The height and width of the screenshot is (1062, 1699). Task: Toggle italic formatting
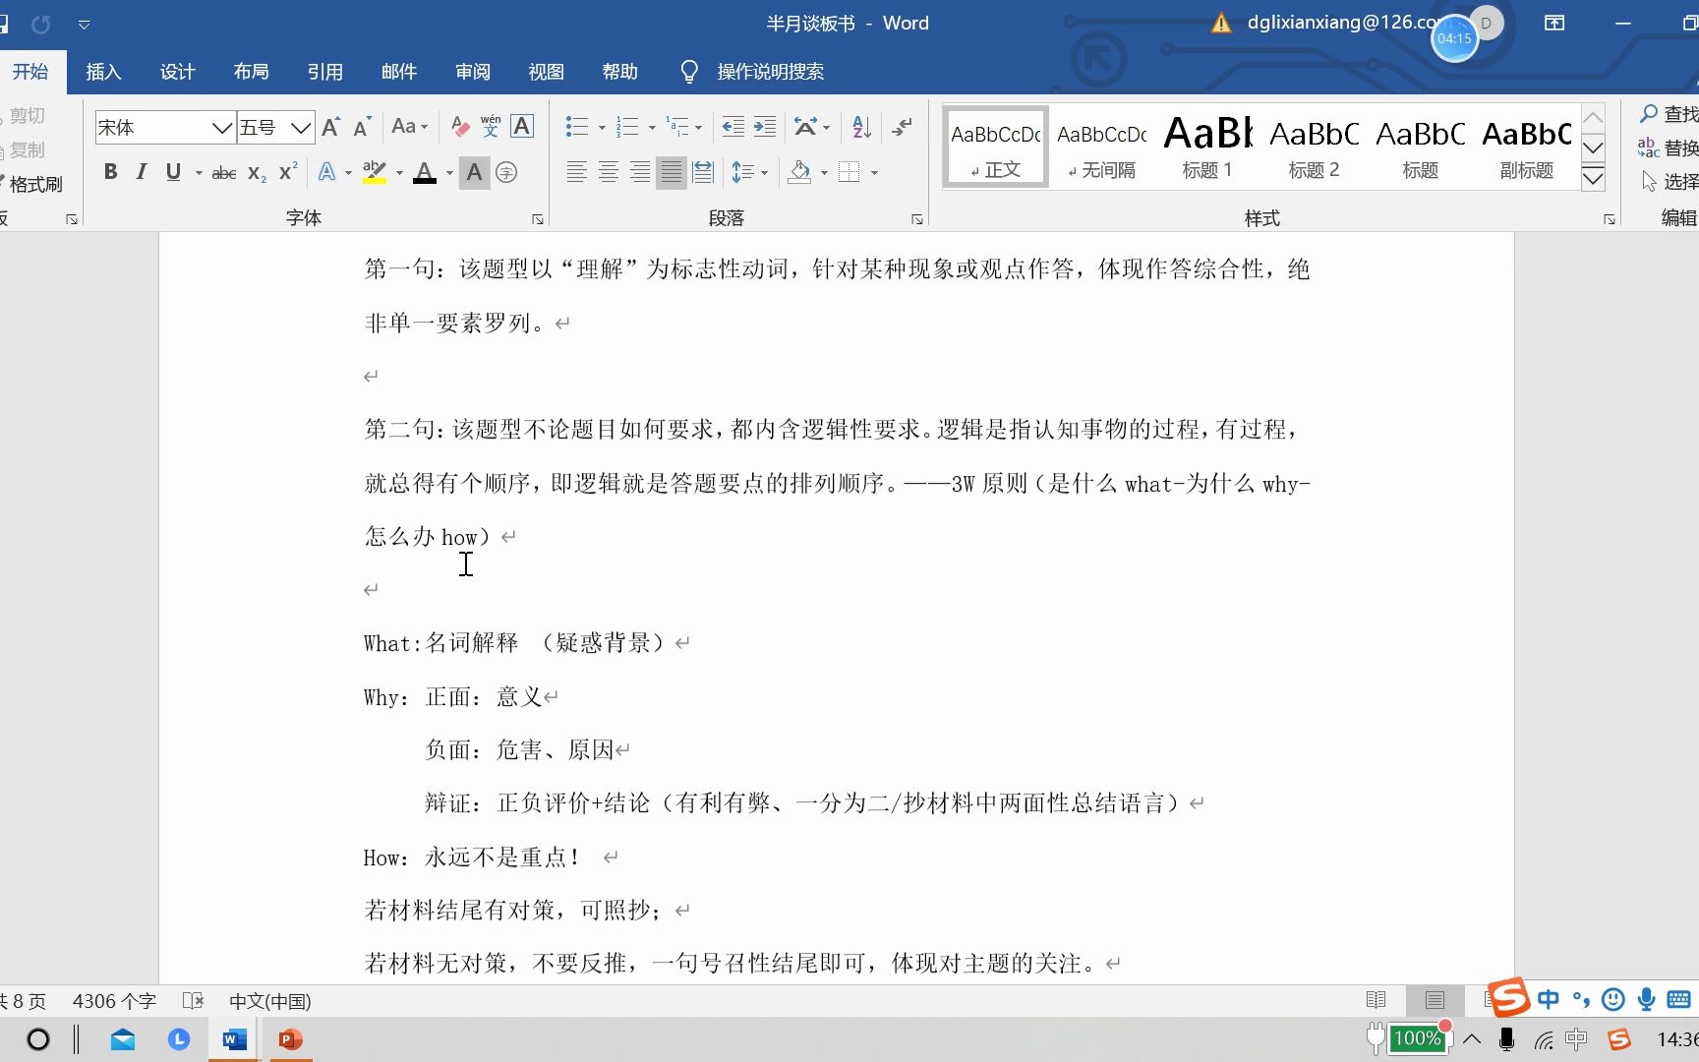(142, 172)
